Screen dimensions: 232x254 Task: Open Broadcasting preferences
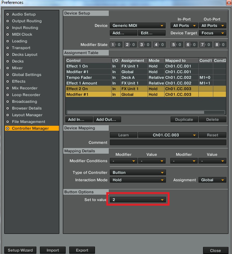point(24,102)
